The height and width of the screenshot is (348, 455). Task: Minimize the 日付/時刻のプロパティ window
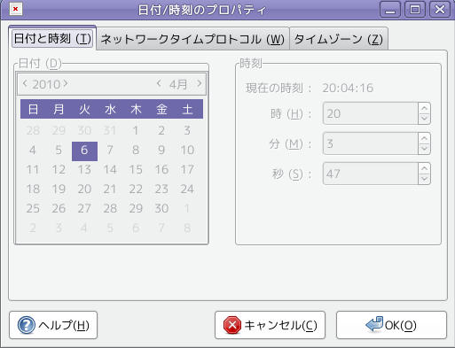coord(390,10)
